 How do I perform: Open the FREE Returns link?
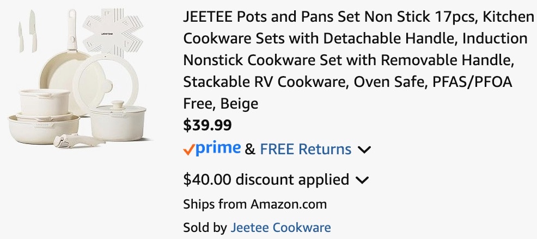coord(306,149)
